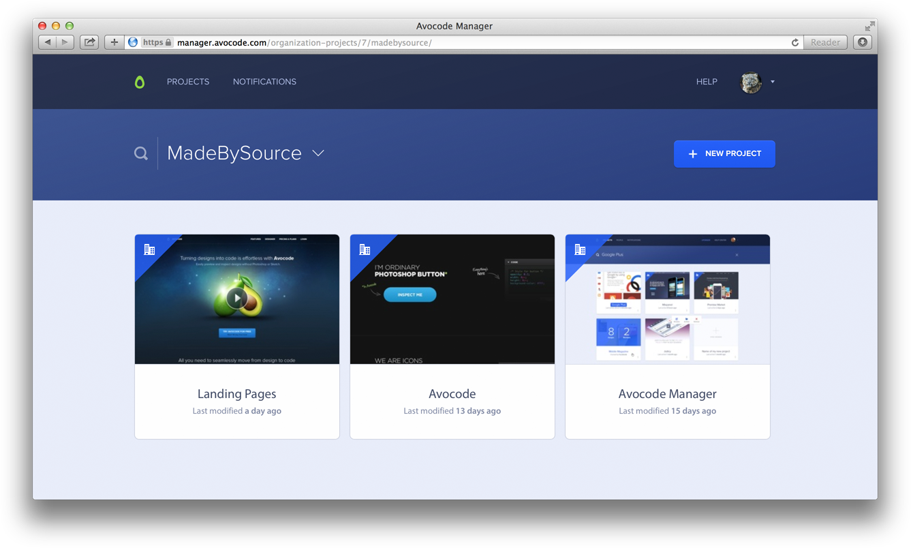Open the user account dropdown arrow
Image resolution: width=911 pixels, height=548 pixels.
coord(773,82)
